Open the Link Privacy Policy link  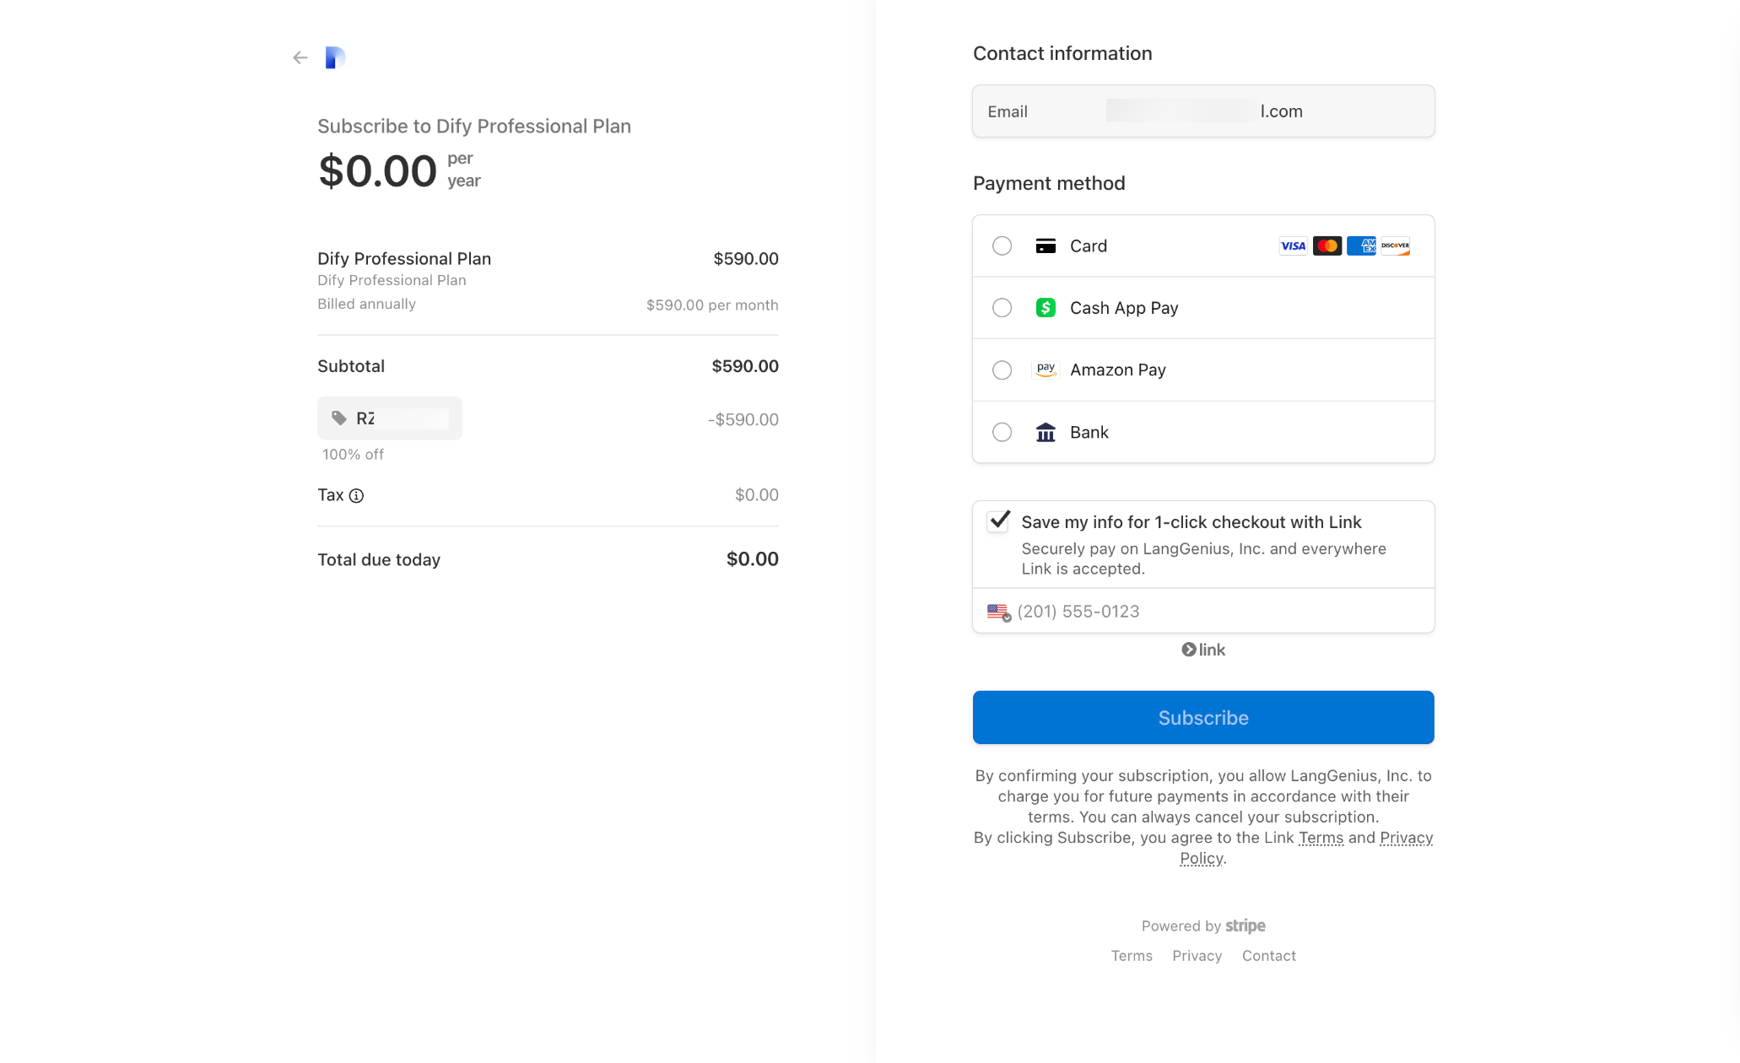tap(1406, 838)
